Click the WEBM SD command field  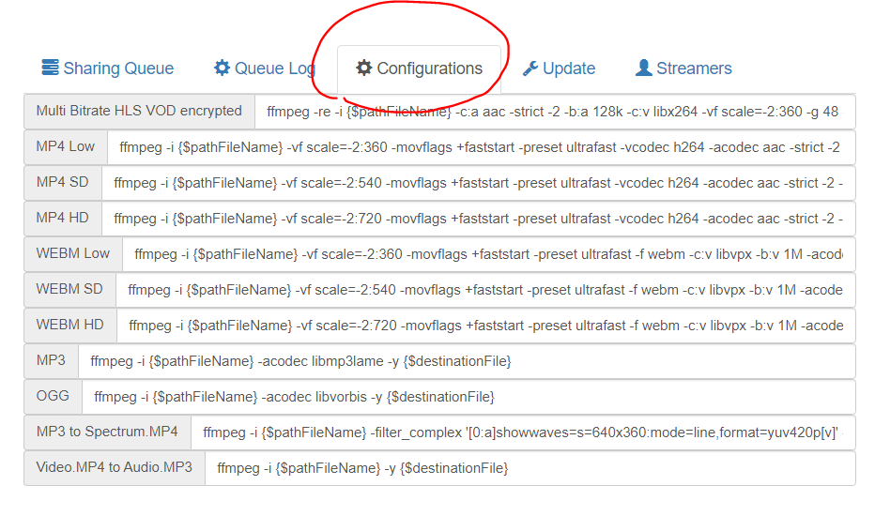(485, 290)
